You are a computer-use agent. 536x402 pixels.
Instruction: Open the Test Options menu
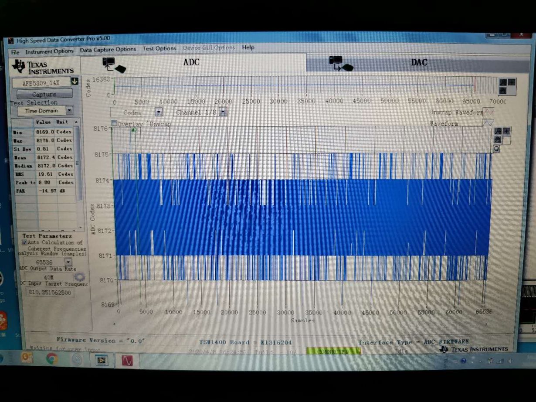pyautogui.click(x=159, y=48)
